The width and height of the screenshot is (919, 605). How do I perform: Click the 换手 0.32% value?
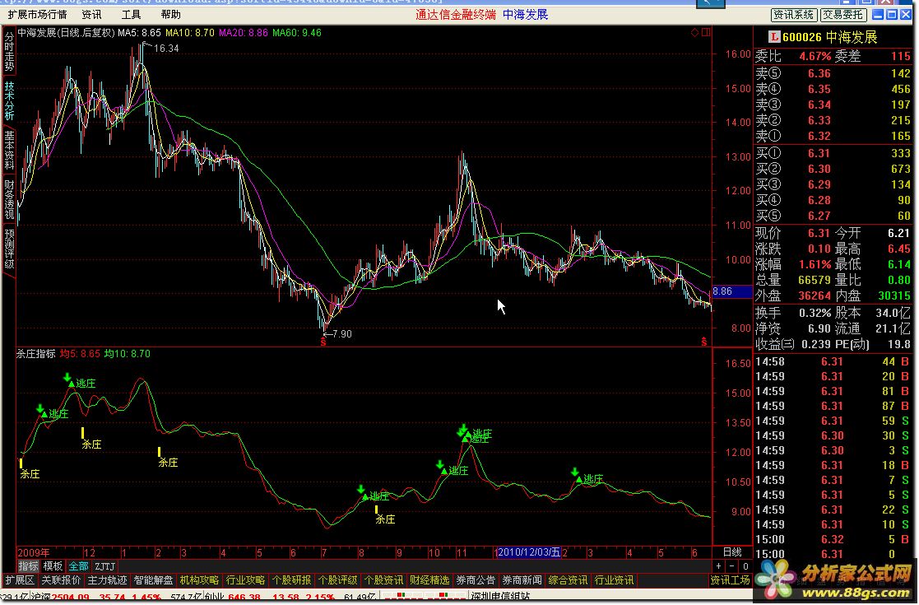tap(815, 313)
